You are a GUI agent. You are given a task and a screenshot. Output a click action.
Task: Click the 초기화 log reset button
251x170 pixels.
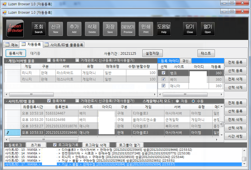(36, 145)
